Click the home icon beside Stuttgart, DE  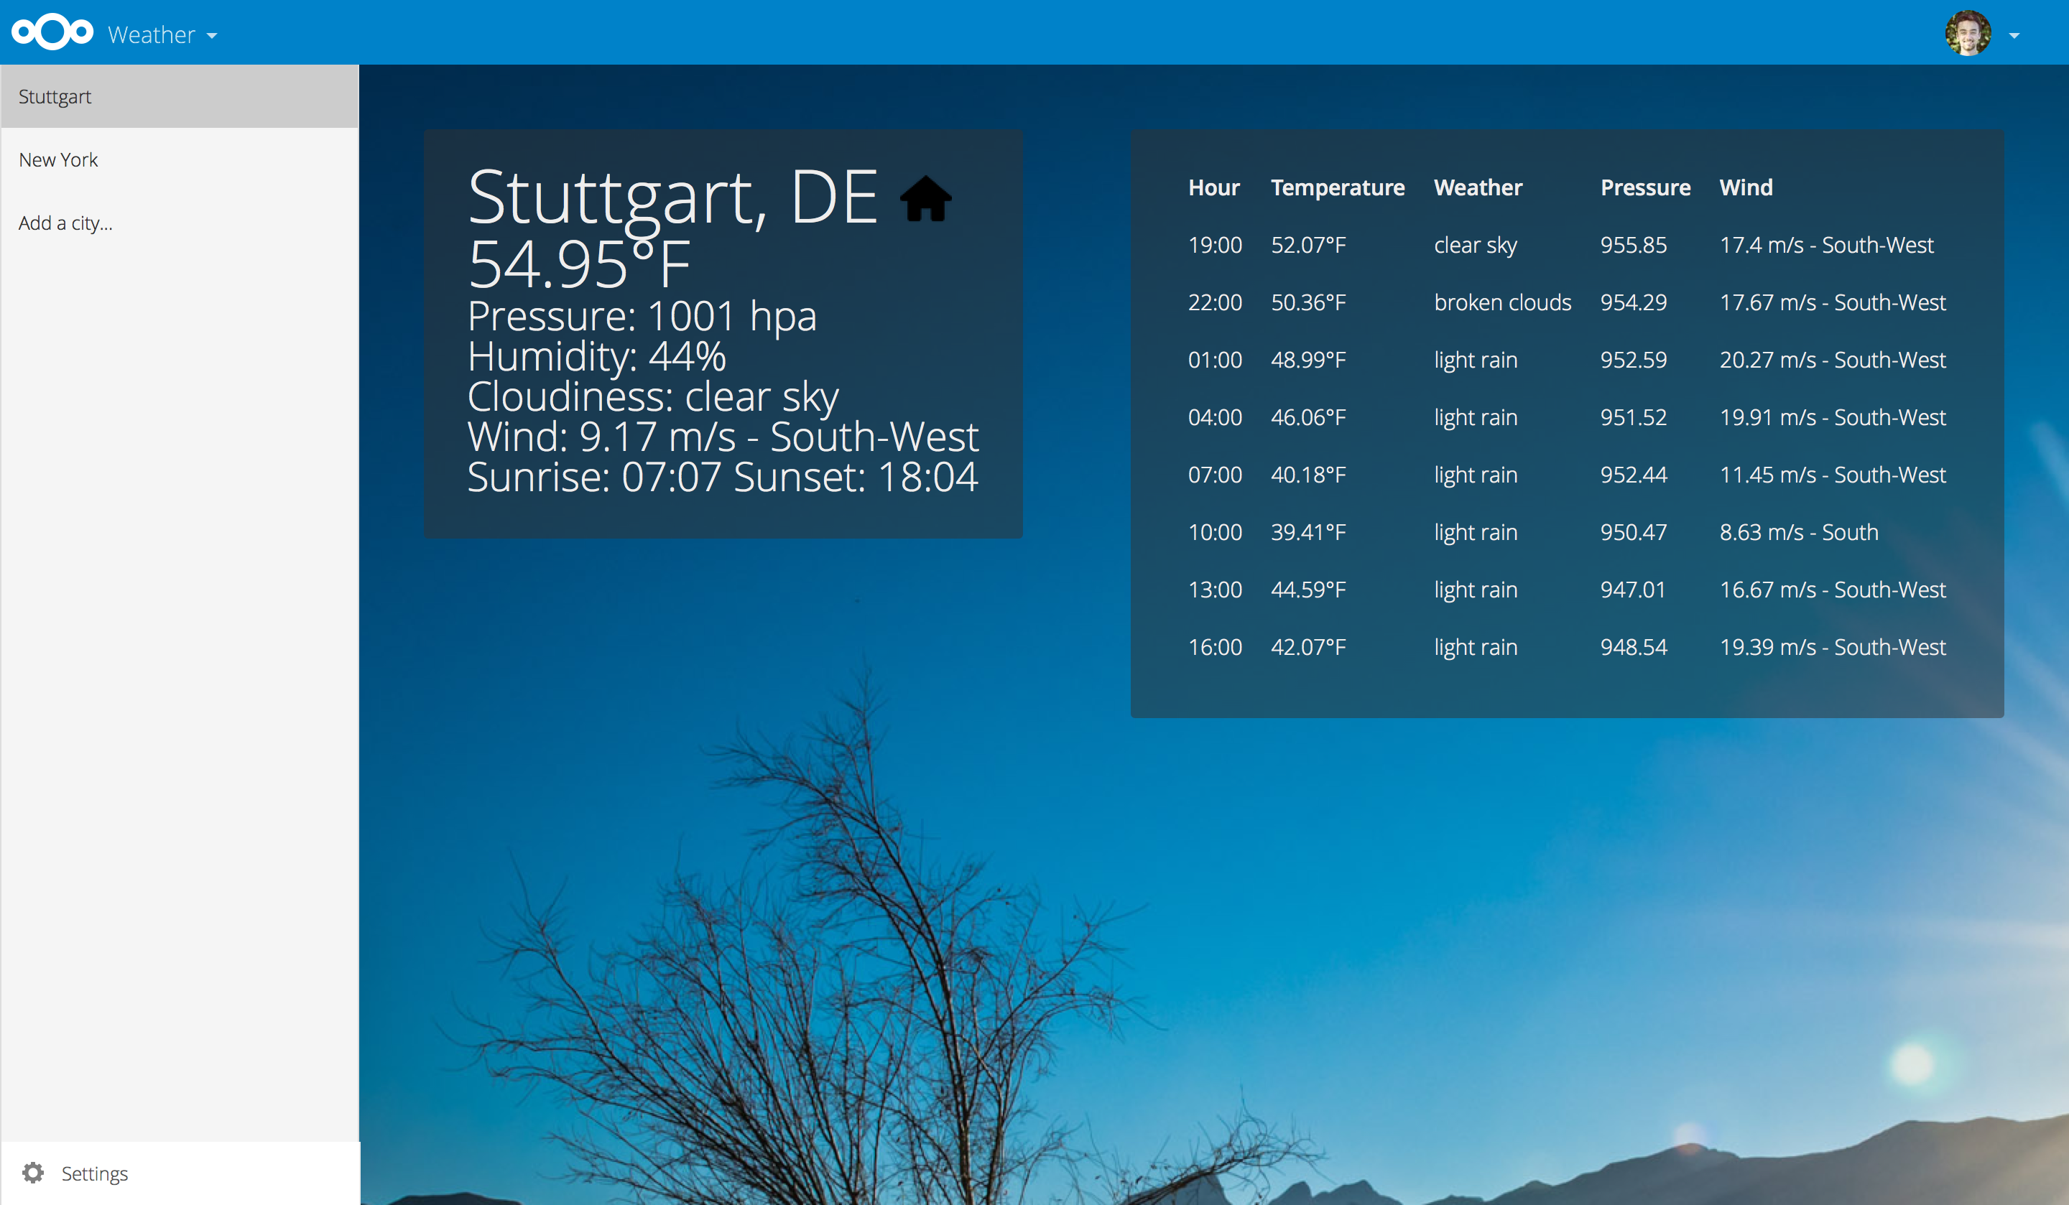(x=925, y=200)
